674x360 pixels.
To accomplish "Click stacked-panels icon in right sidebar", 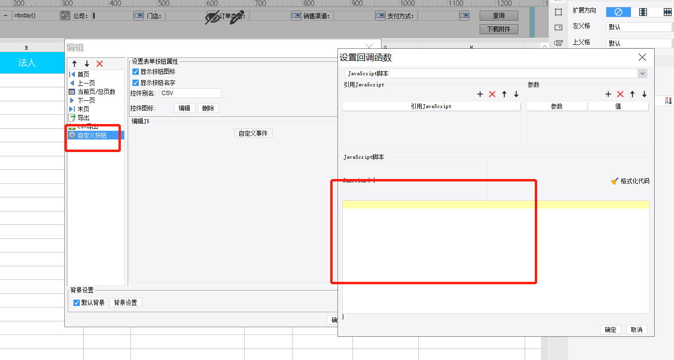I will tap(558, 43).
